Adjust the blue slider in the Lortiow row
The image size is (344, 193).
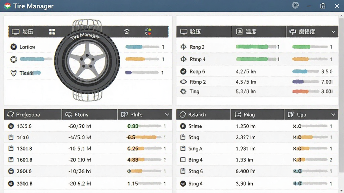pos(142,47)
